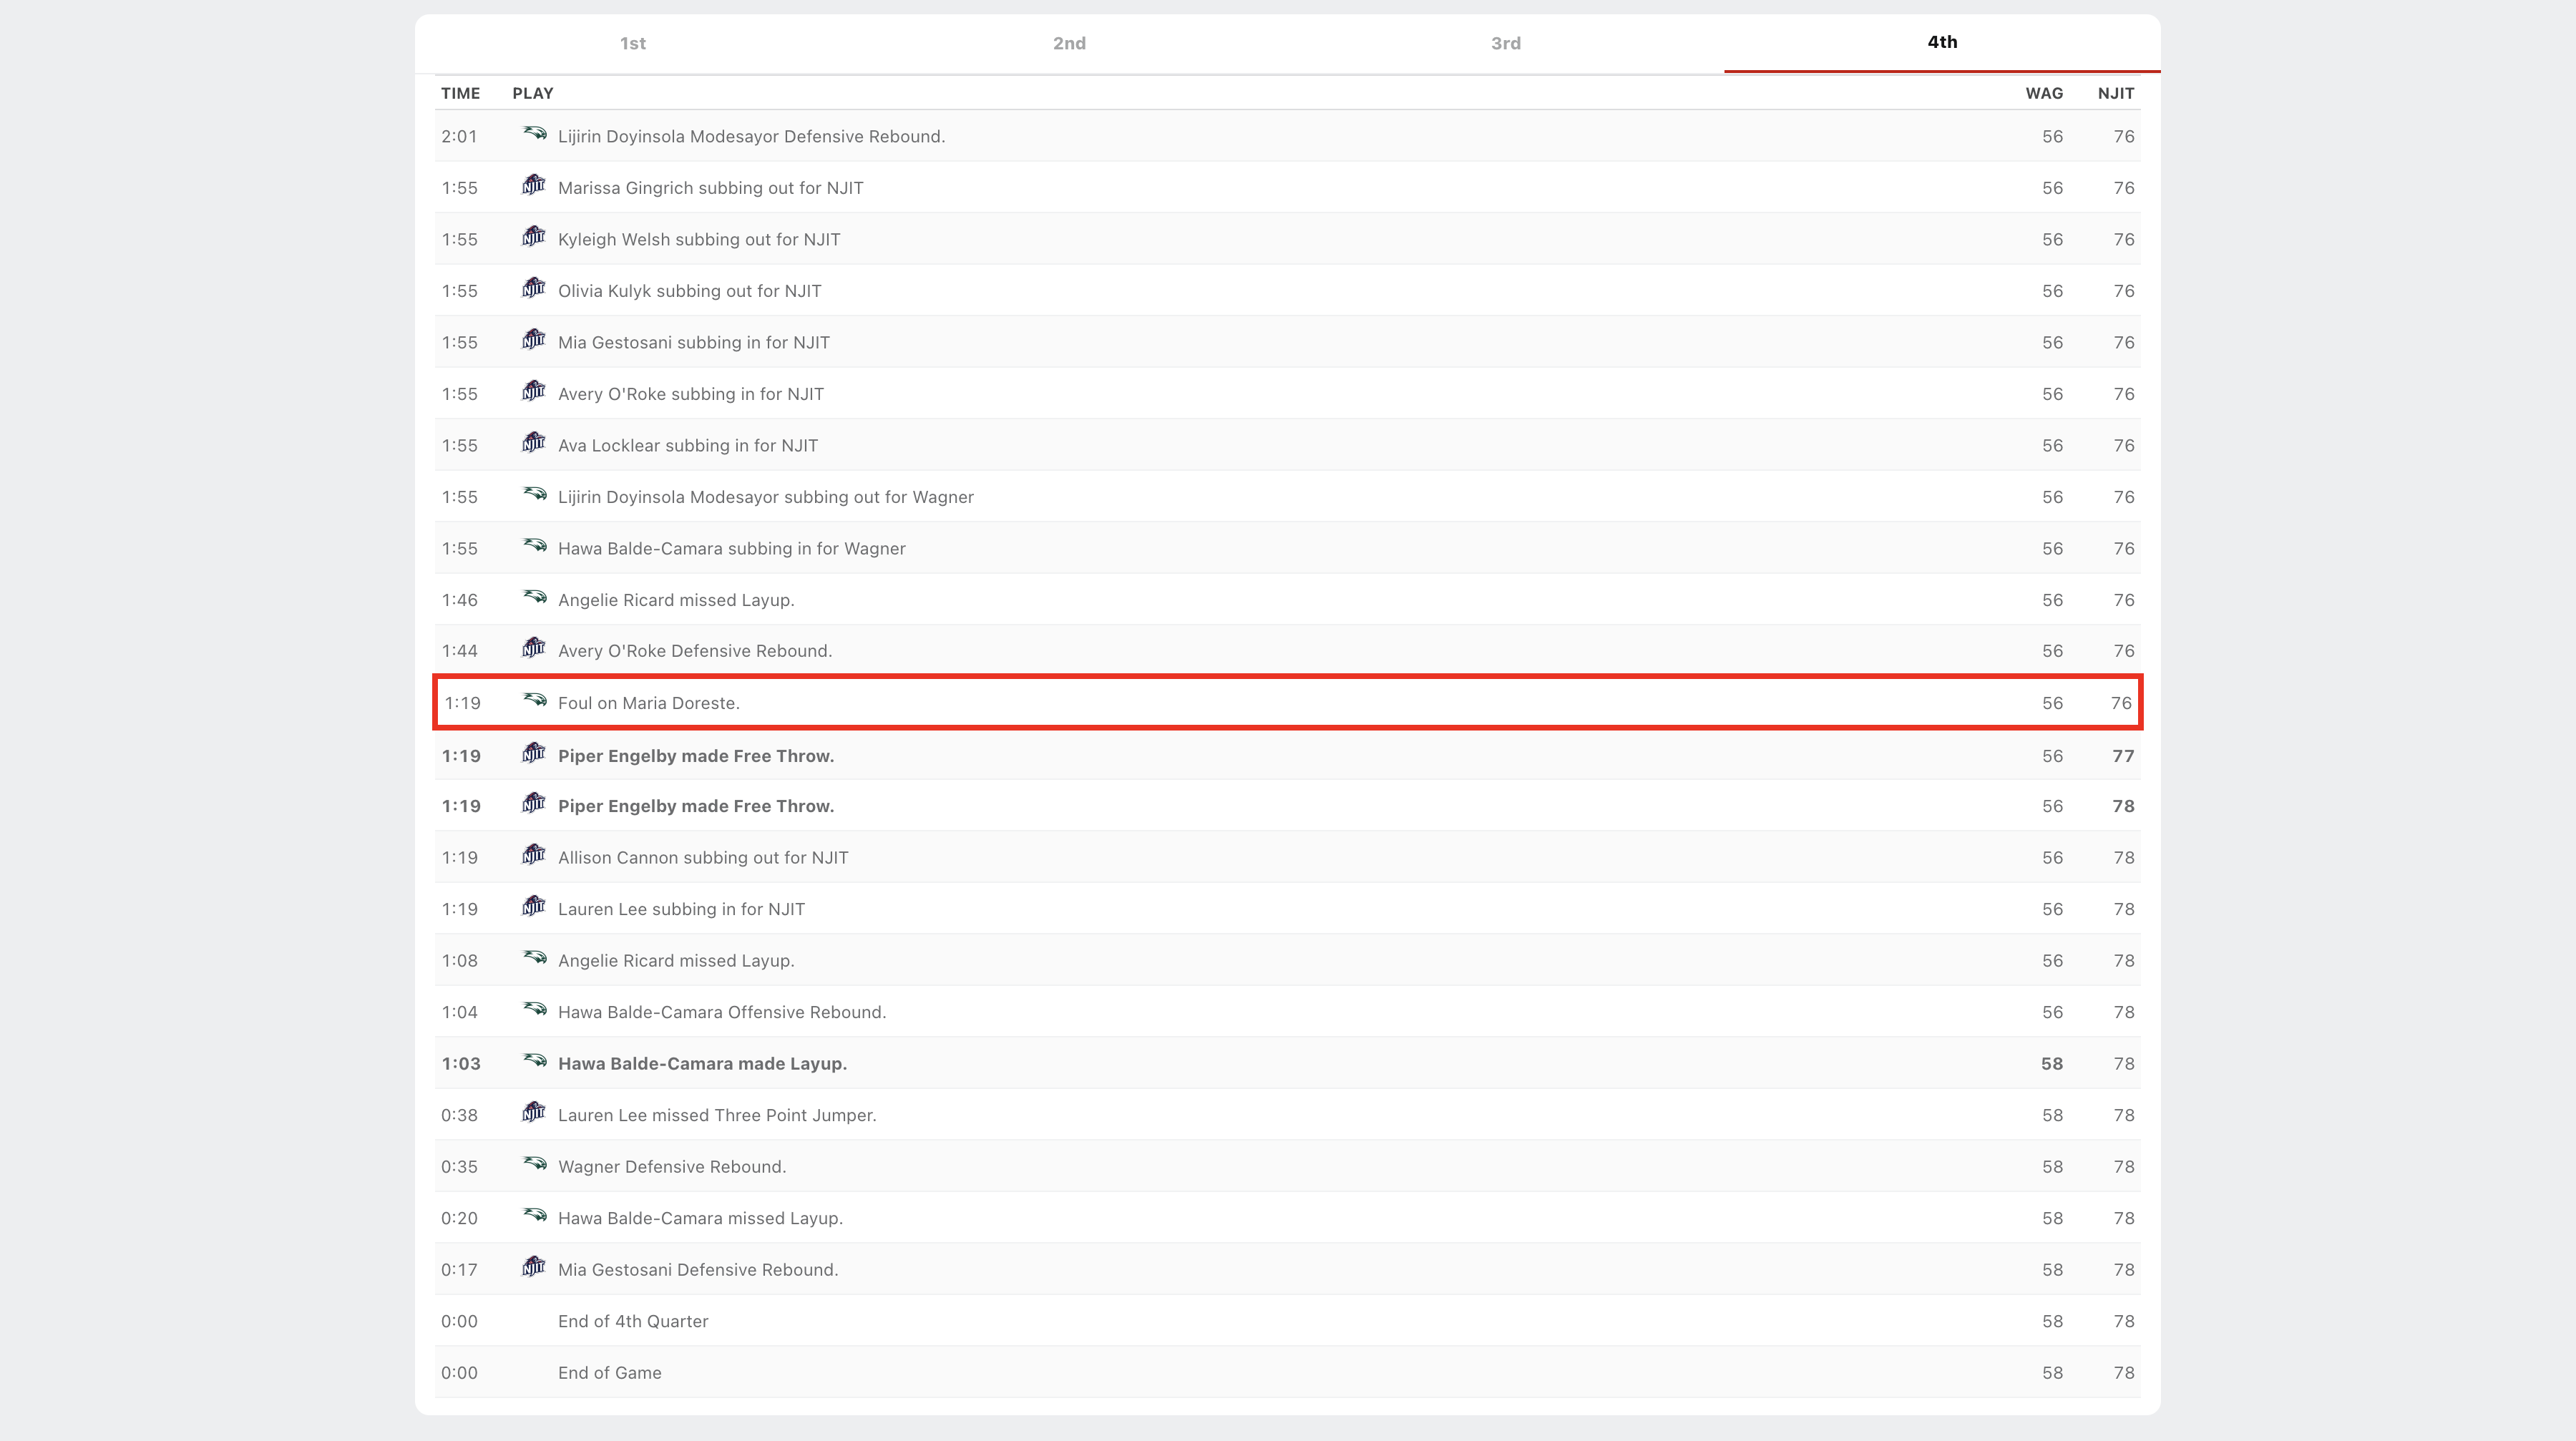Click the active 4th quarter tab
Image resolution: width=2576 pixels, height=1441 pixels.
click(x=1942, y=42)
